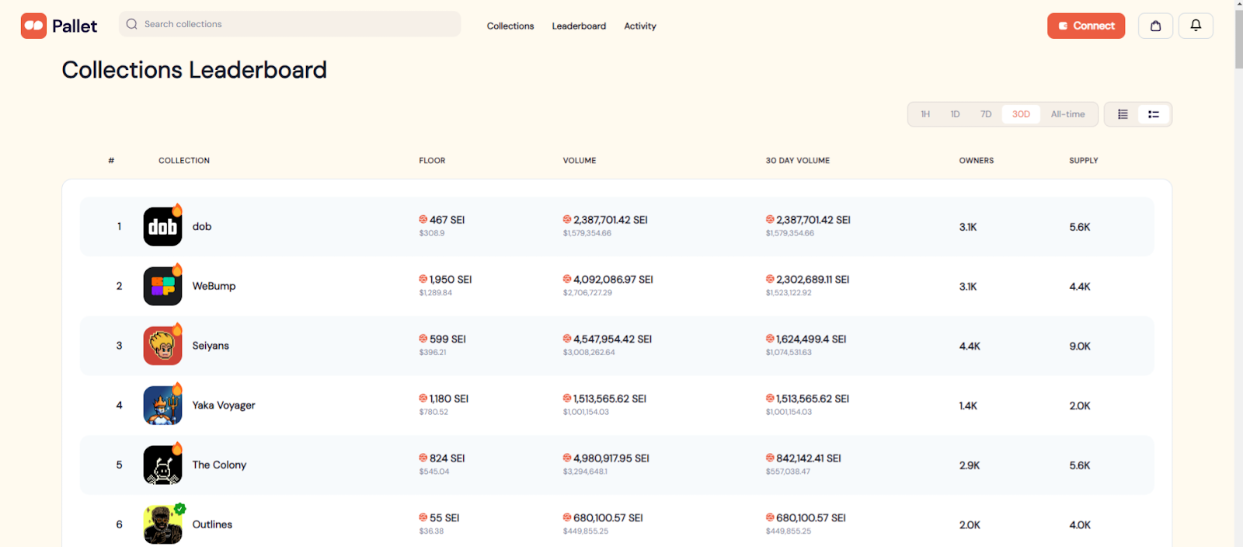Click the $1,289.84 floor price text
The height and width of the screenshot is (547, 1243).
coord(435,293)
